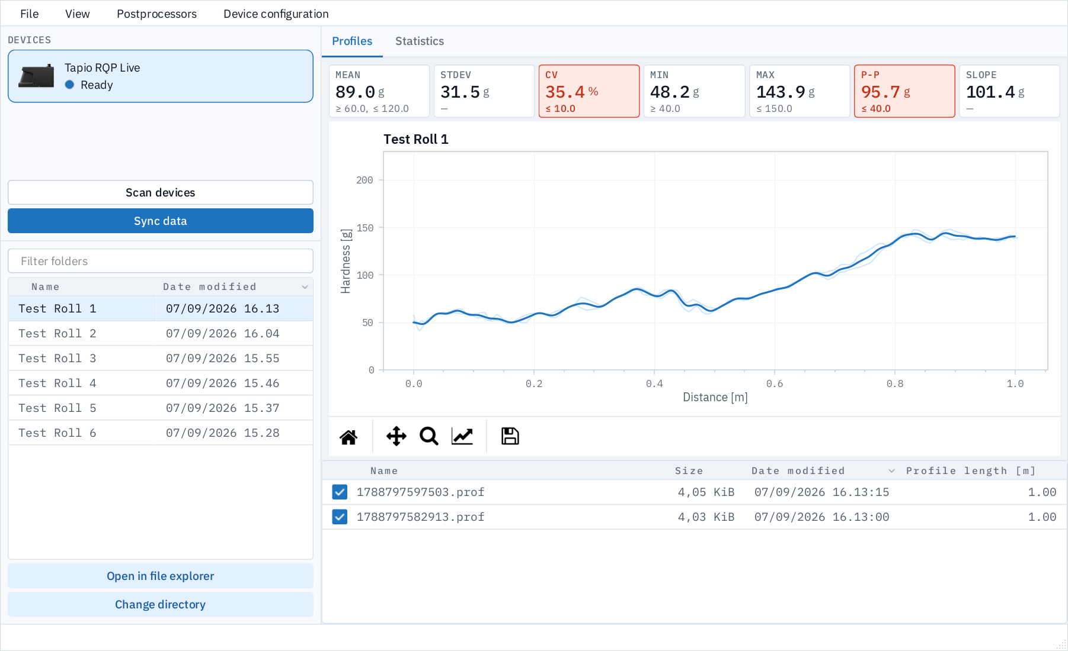Screen dimensions: 1068x651
Task: Toggle folder list Date modified sort arrow
Action: pos(305,287)
